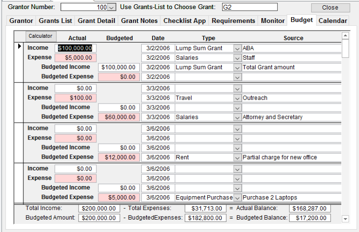Switch to the Monitor tab

(x=273, y=21)
